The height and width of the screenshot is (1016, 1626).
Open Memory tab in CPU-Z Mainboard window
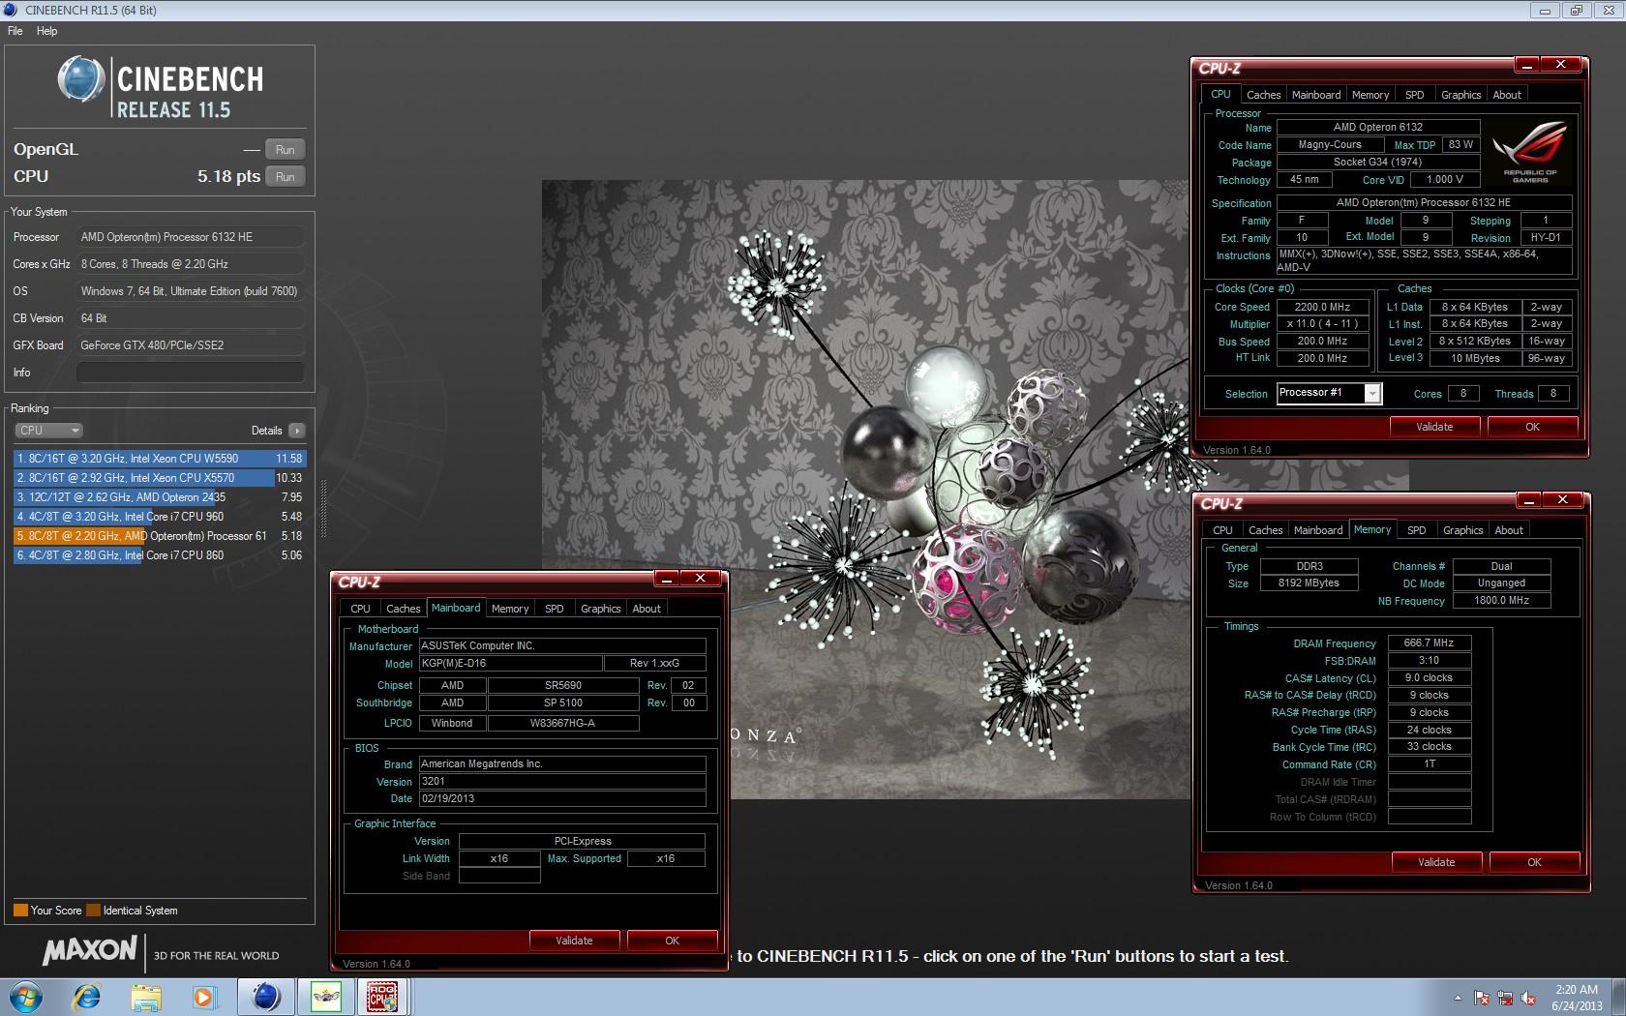[510, 609]
